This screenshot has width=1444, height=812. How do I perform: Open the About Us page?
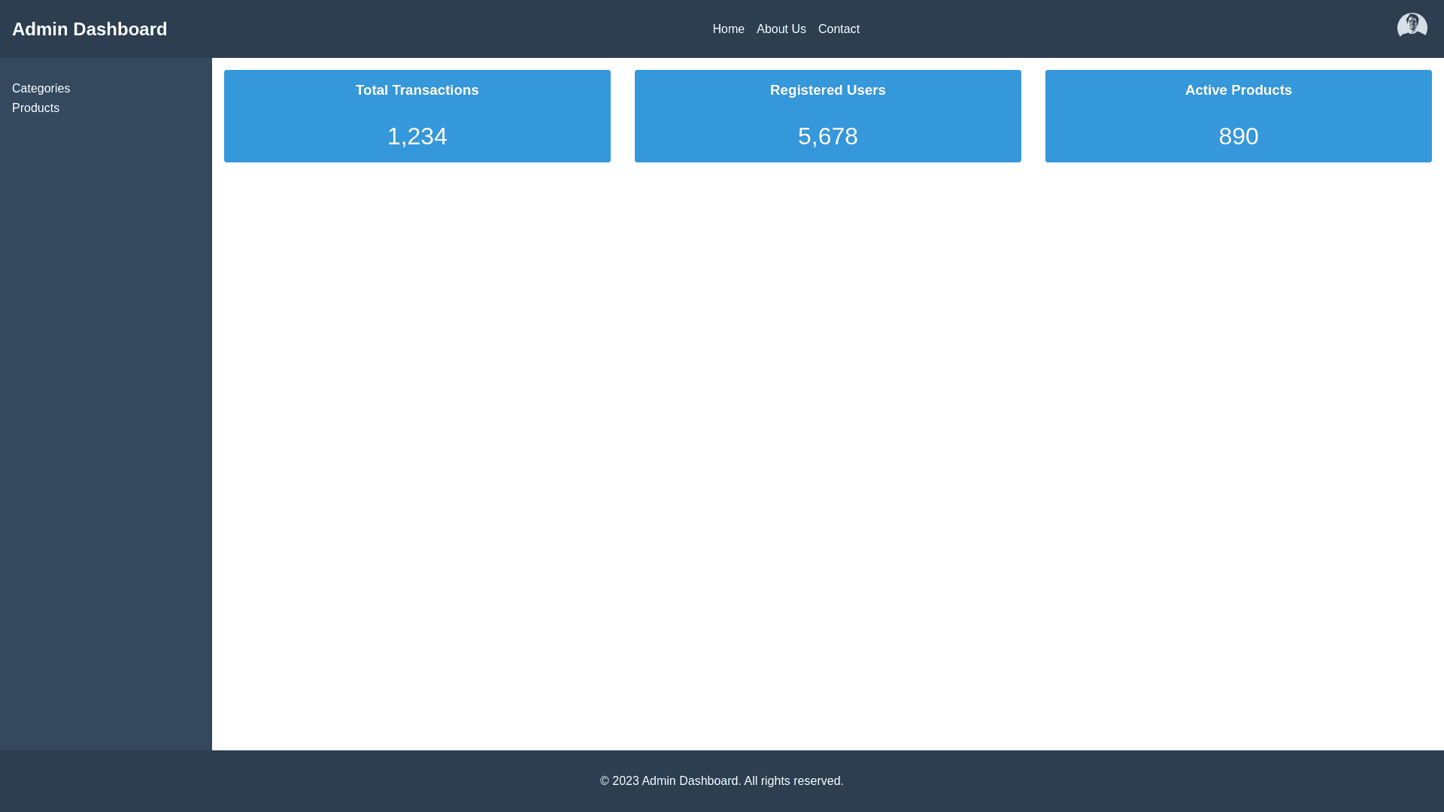[x=781, y=29]
